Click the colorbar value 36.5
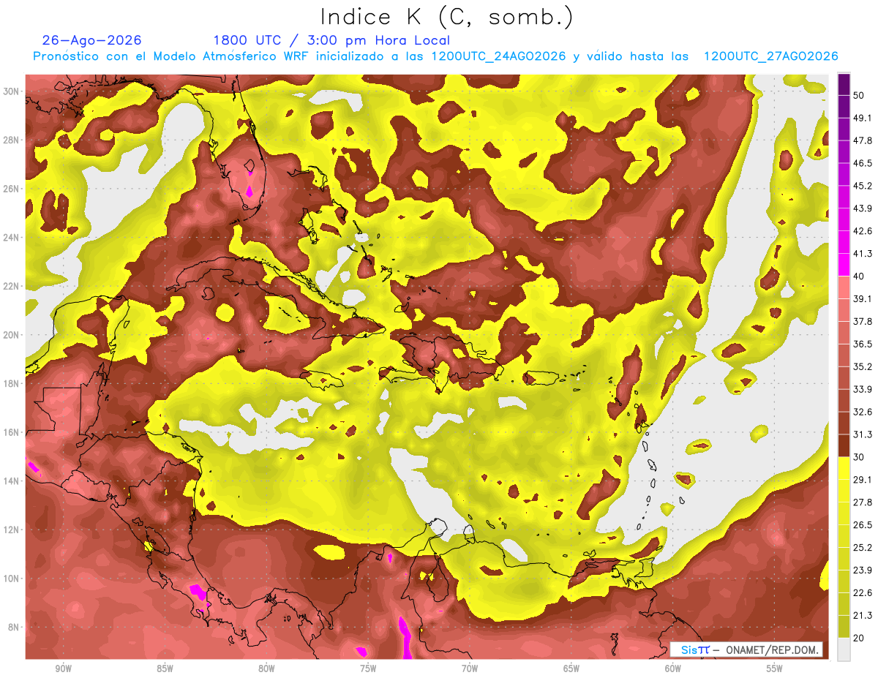 coord(863,344)
